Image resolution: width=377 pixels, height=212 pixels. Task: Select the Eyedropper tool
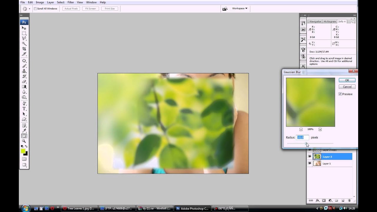pyautogui.click(x=24, y=131)
